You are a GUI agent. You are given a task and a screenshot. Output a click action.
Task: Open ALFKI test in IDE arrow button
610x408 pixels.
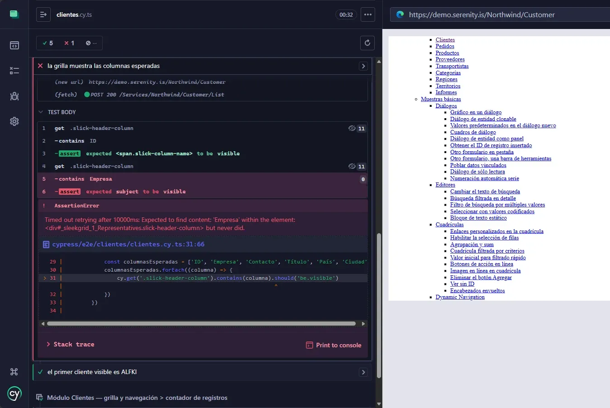(x=363, y=372)
